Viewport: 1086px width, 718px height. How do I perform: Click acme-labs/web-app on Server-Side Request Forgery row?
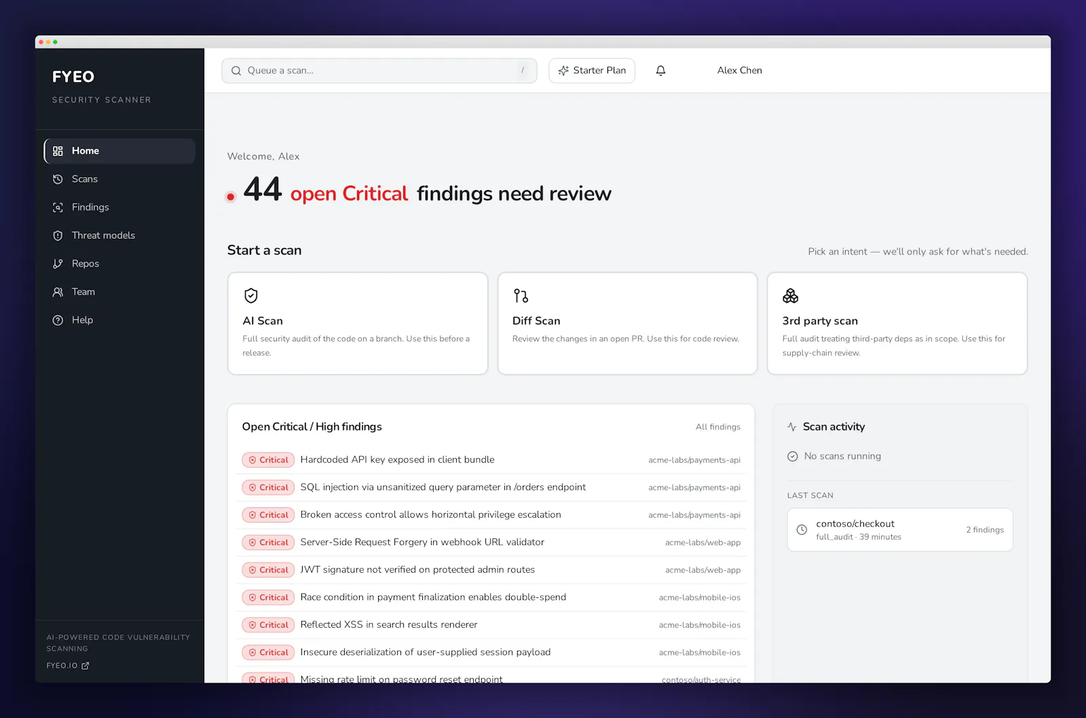[x=703, y=542]
